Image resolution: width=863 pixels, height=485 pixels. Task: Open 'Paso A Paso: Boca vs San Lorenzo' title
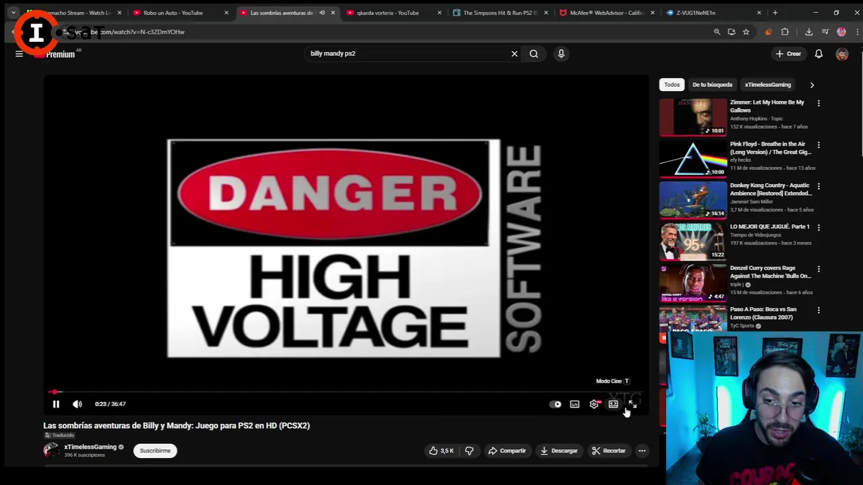(x=763, y=313)
